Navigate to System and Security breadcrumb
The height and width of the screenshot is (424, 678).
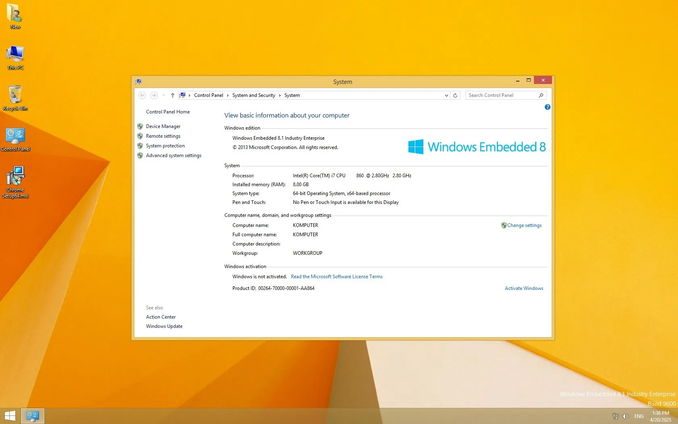pos(253,95)
